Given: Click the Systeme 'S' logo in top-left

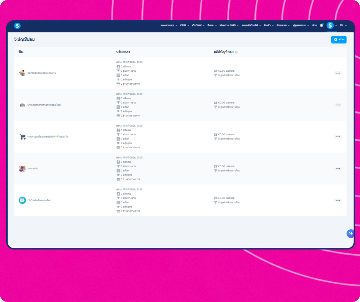Looking at the screenshot, I should 17,26.
